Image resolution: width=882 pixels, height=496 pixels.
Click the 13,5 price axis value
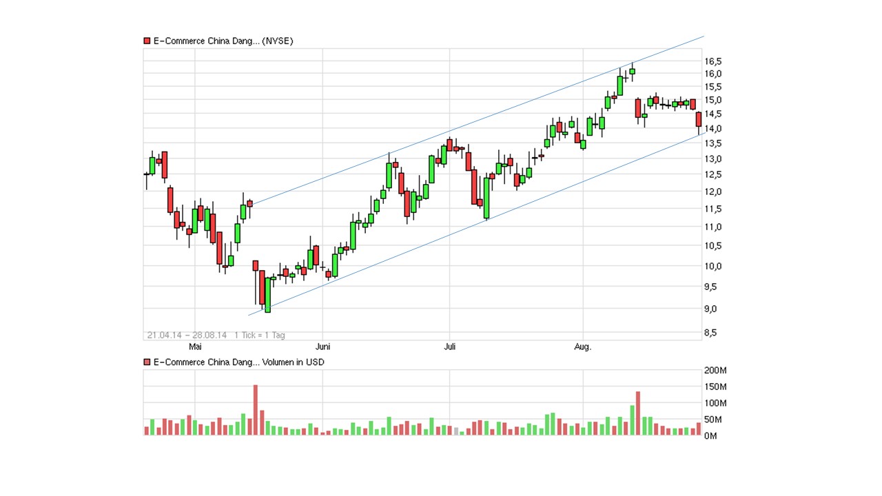(x=713, y=143)
